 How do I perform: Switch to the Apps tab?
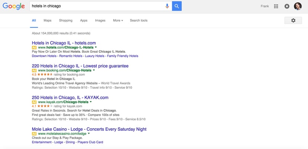coord(84,20)
